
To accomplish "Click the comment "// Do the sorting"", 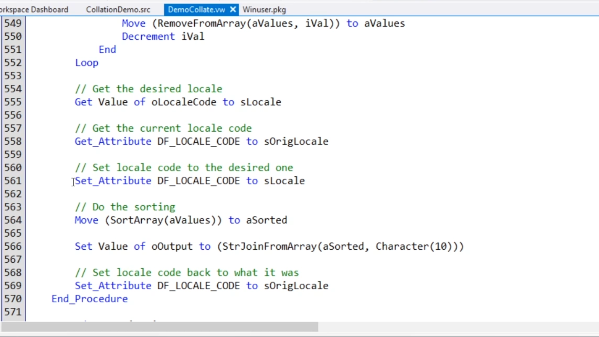I will coord(125,207).
